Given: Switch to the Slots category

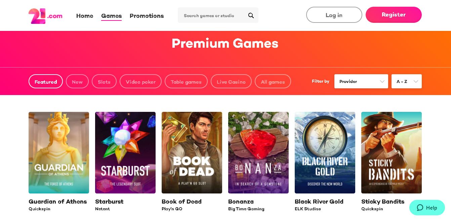Looking at the screenshot, I should [104, 81].
